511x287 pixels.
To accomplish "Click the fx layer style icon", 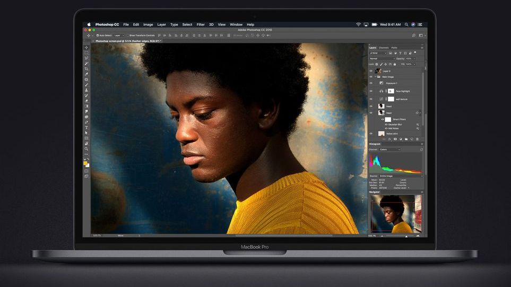I will (389, 139).
